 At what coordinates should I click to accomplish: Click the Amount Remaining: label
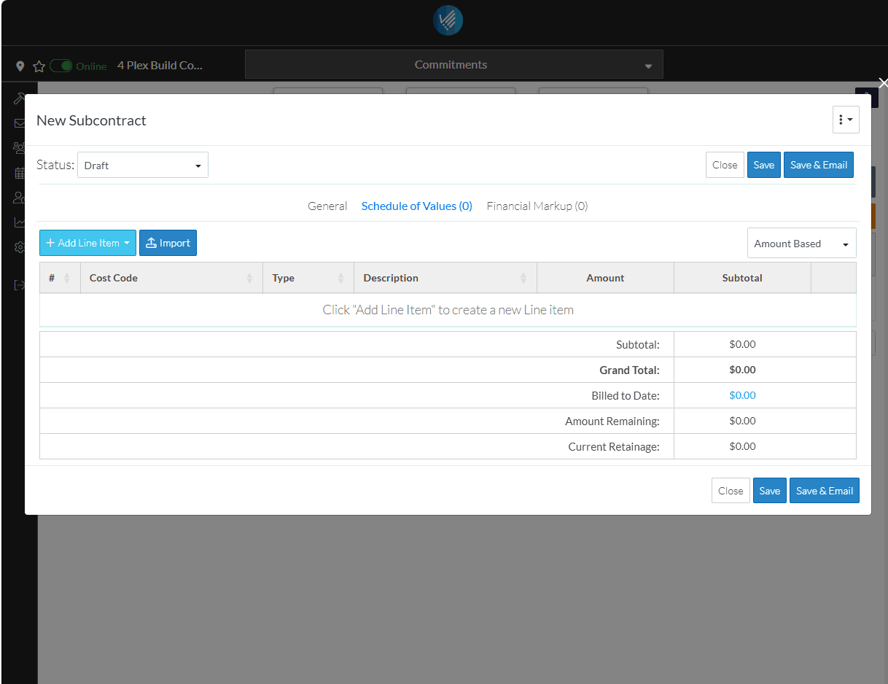tap(612, 421)
